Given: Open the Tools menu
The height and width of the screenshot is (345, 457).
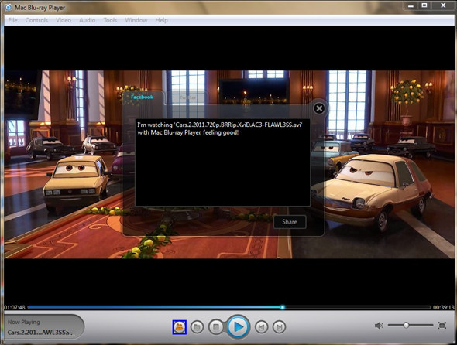Looking at the screenshot, I should pos(110,20).
